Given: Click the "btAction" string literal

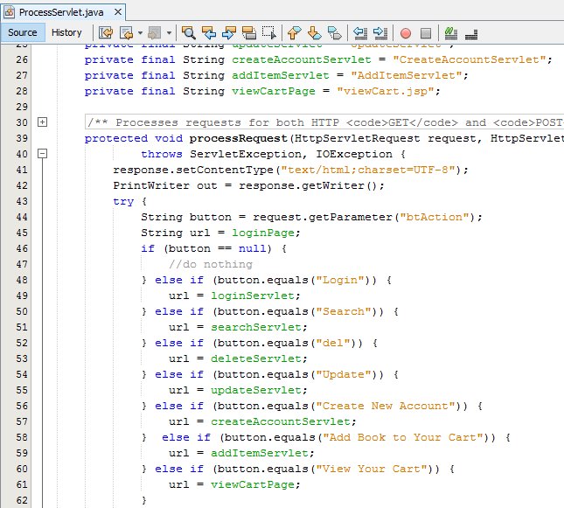Looking at the screenshot, I should point(435,217).
